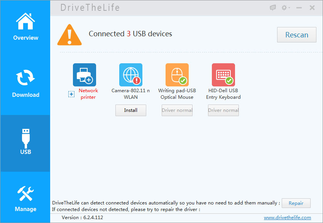Select the USB sidebar tab

point(25,143)
